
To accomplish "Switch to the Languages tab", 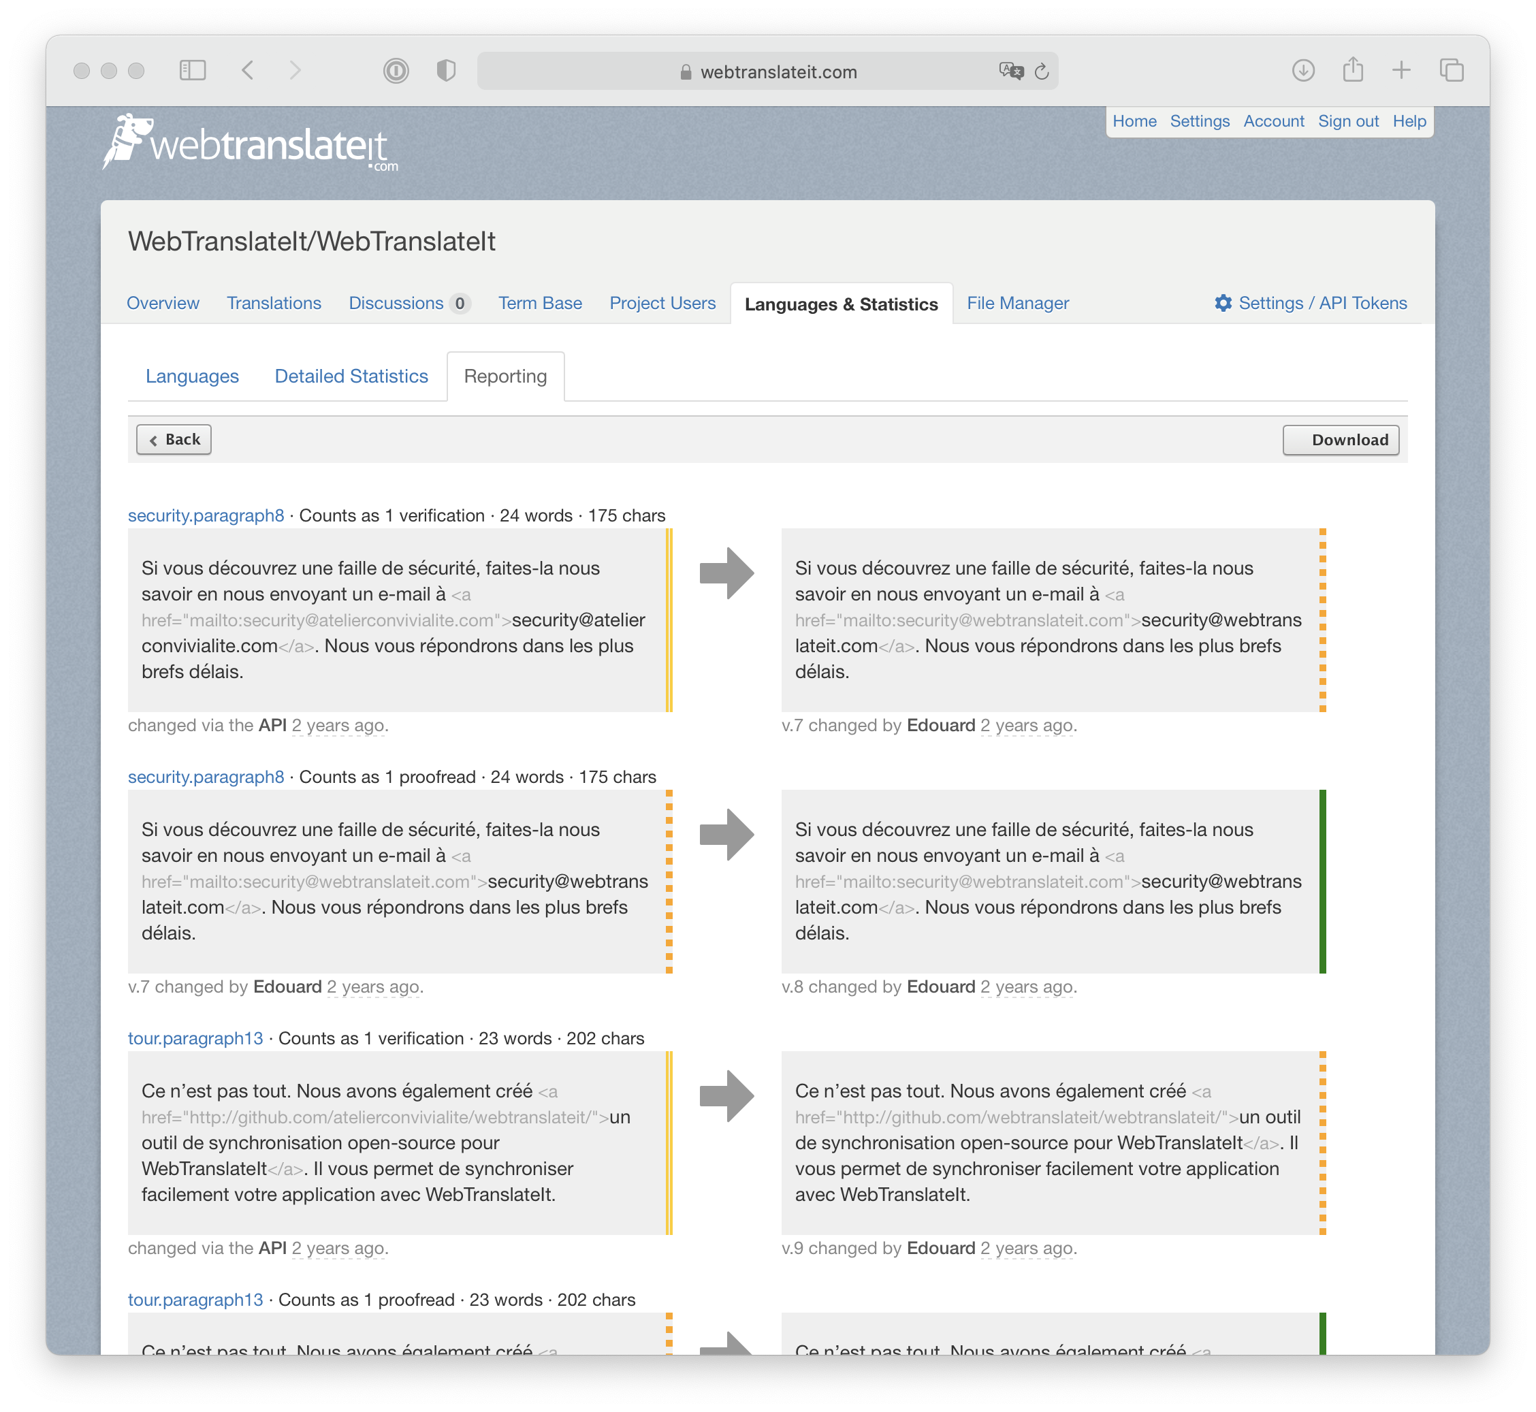I will (x=191, y=376).
